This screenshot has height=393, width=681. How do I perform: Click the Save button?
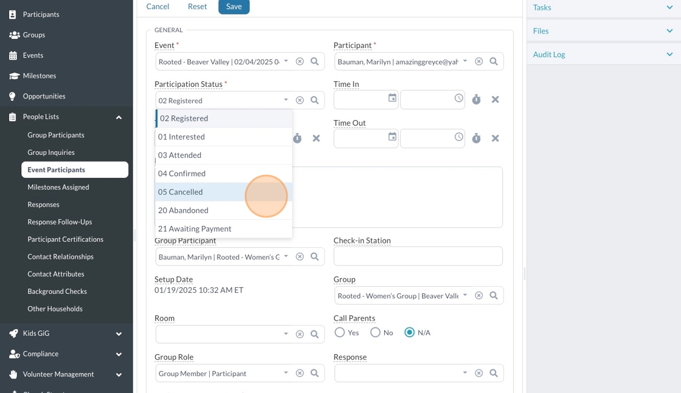pyautogui.click(x=233, y=7)
